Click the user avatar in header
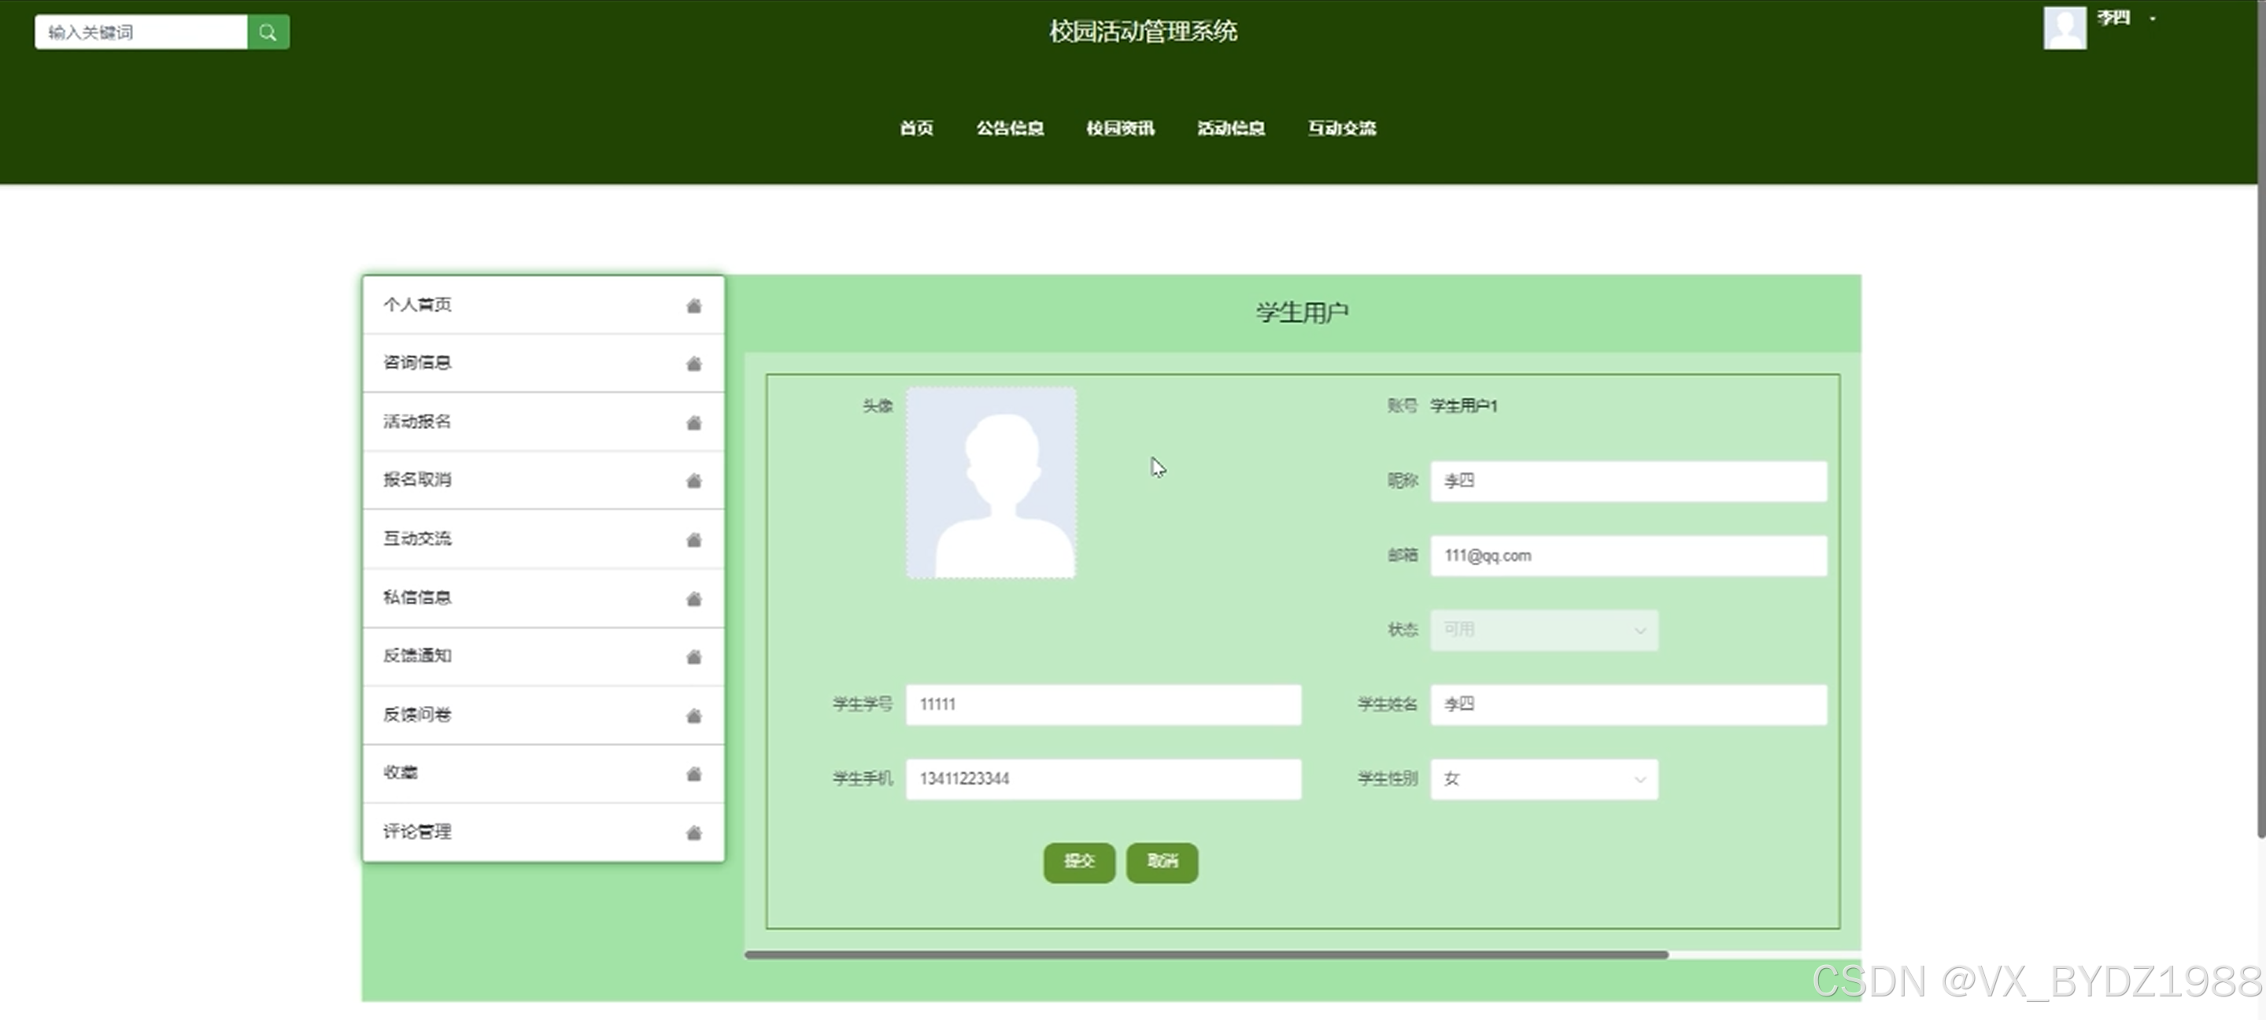2266x1020 pixels. [2064, 28]
